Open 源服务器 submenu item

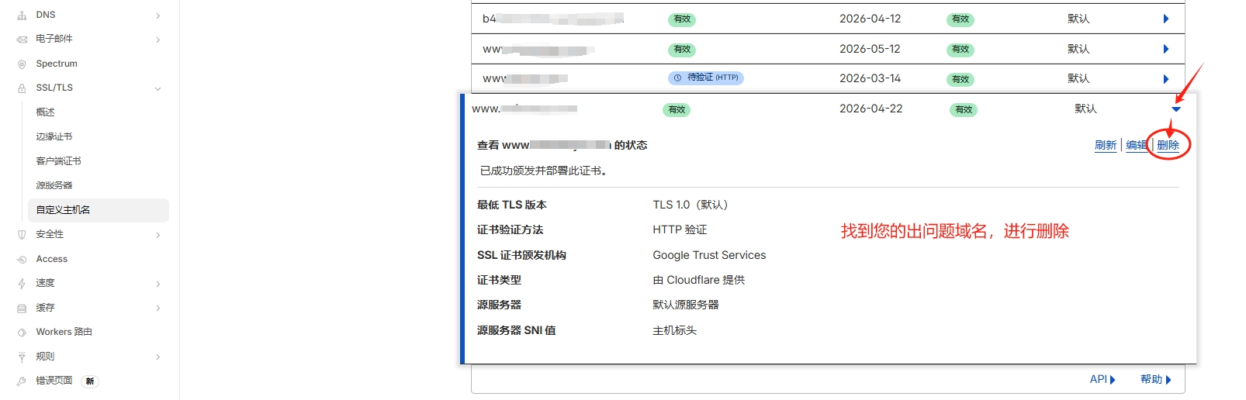coord(54,185)
